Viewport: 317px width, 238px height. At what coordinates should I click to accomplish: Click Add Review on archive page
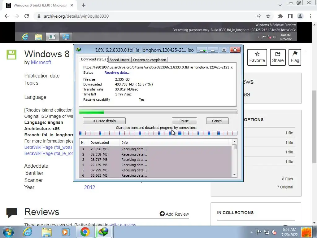pyautogui.click(x=174, y=214)
